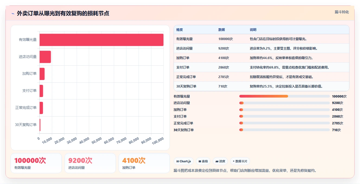
Task: Click the 进店访问量 chart bar
Action: click(45, 57)
